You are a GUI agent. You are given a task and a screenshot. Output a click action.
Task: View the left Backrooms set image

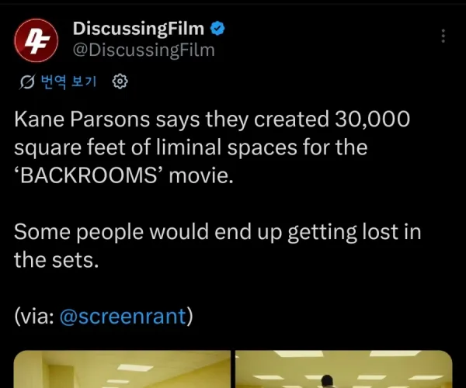[x=122, y=369]
